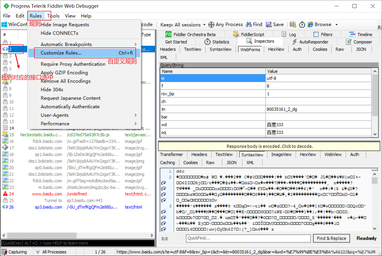
Task: Open the Fiddler Orchestra Beta FO icon tab
Action: click(168, 34)
